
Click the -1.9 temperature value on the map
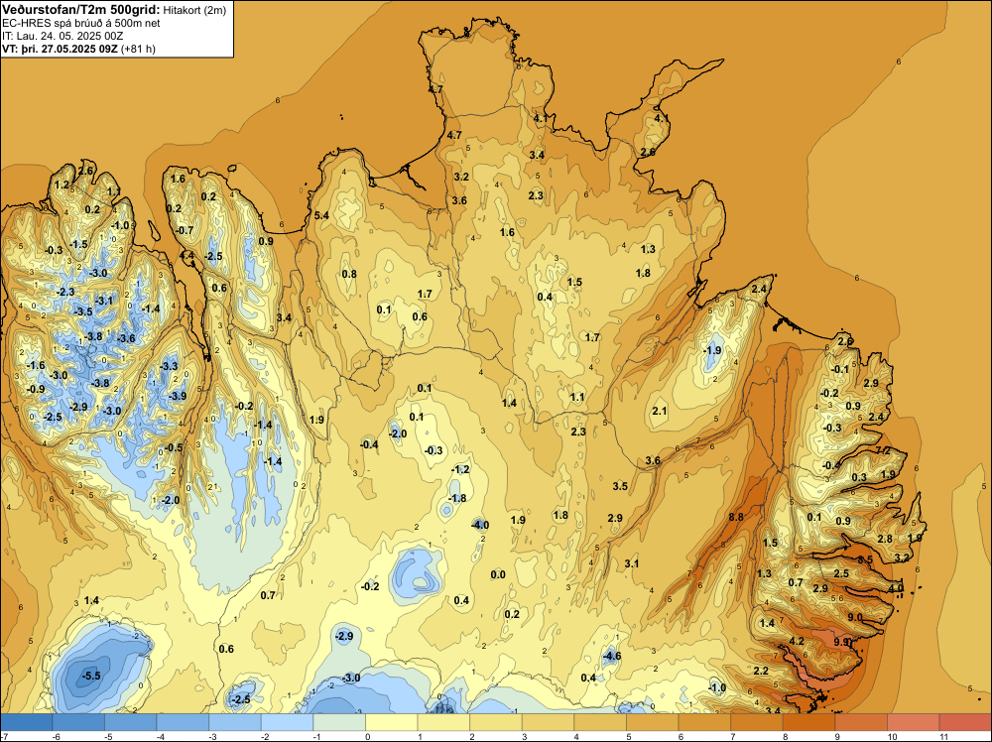(x=712, y=350)
